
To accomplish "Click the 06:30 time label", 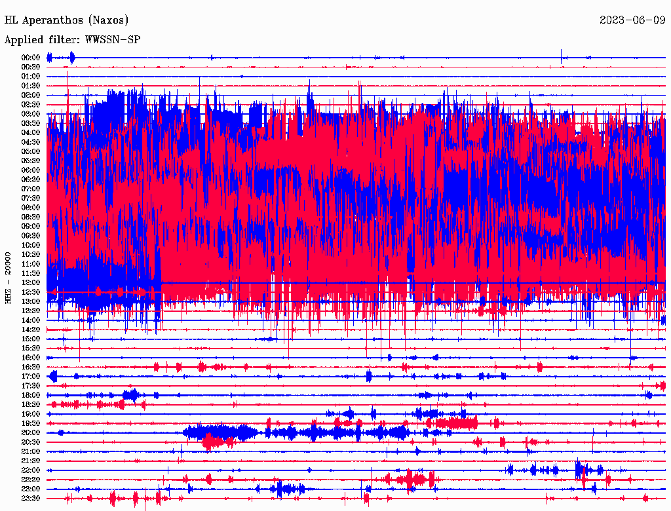I will 31,180.
